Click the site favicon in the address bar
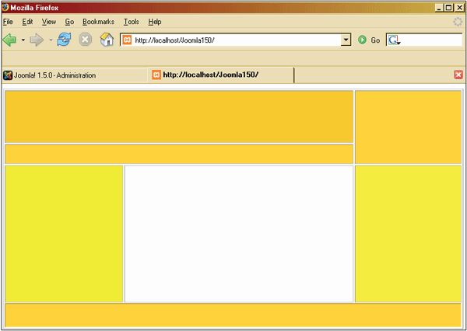This screenshot has height=331, width=467. coord(127,40)
